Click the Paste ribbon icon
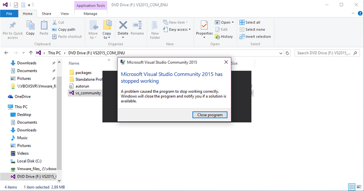 [44, 25]
